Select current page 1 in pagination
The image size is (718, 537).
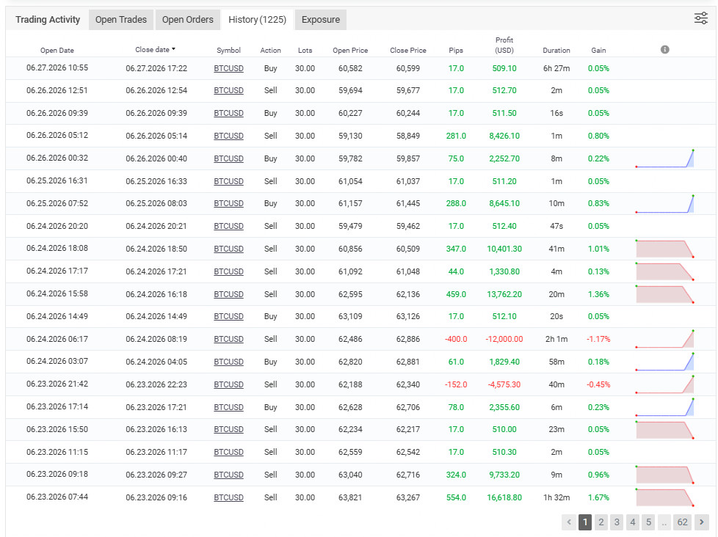tap(584, 522)
